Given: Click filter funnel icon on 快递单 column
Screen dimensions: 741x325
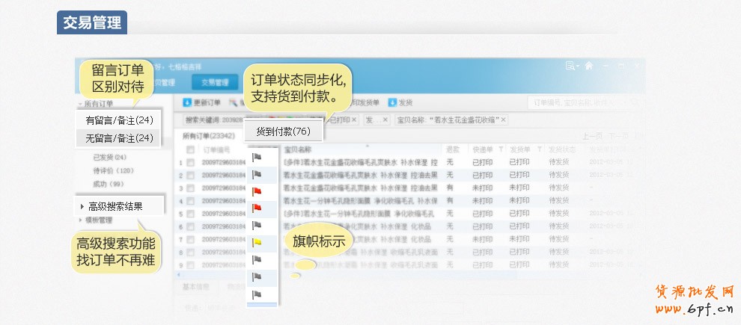Looking at the screenshot, I should (501, 149).
